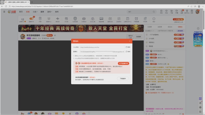The image size is (205, 115).
Task: Open 节目单 toolbar icon
Action: click(145, 20)
